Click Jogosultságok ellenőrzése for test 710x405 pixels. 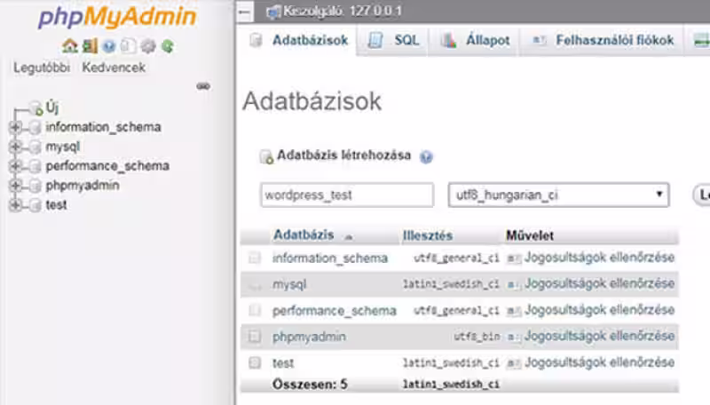tap(600, 362)
